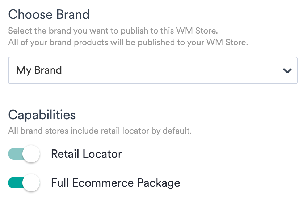Enable Full Ecommerce Package for this store

click(x=23, y=183)
